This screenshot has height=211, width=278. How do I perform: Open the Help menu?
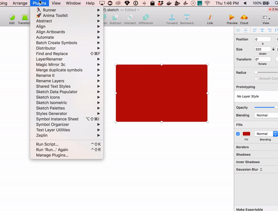[x=90, y=3]
